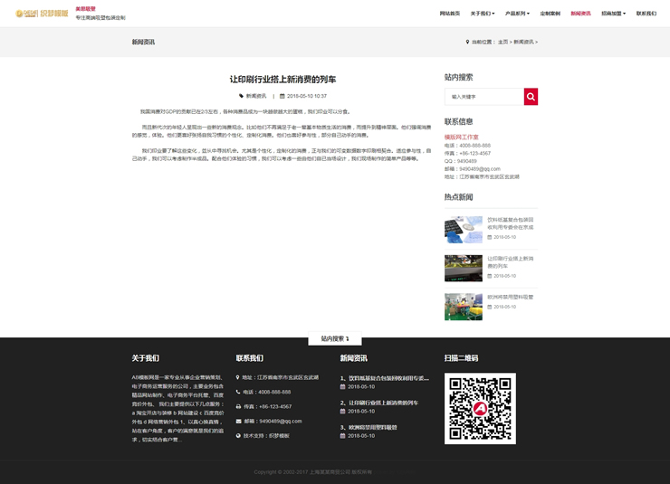670x484 pixels.
Task: Click the tag icon beside 新闻资讯 category
Action: [242, 95]
